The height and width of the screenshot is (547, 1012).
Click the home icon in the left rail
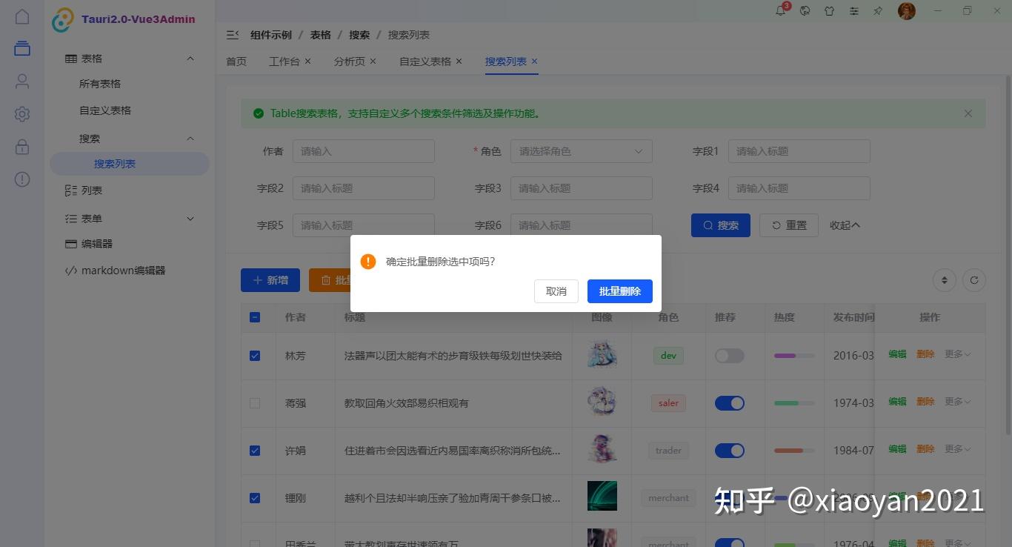[21, 15]
